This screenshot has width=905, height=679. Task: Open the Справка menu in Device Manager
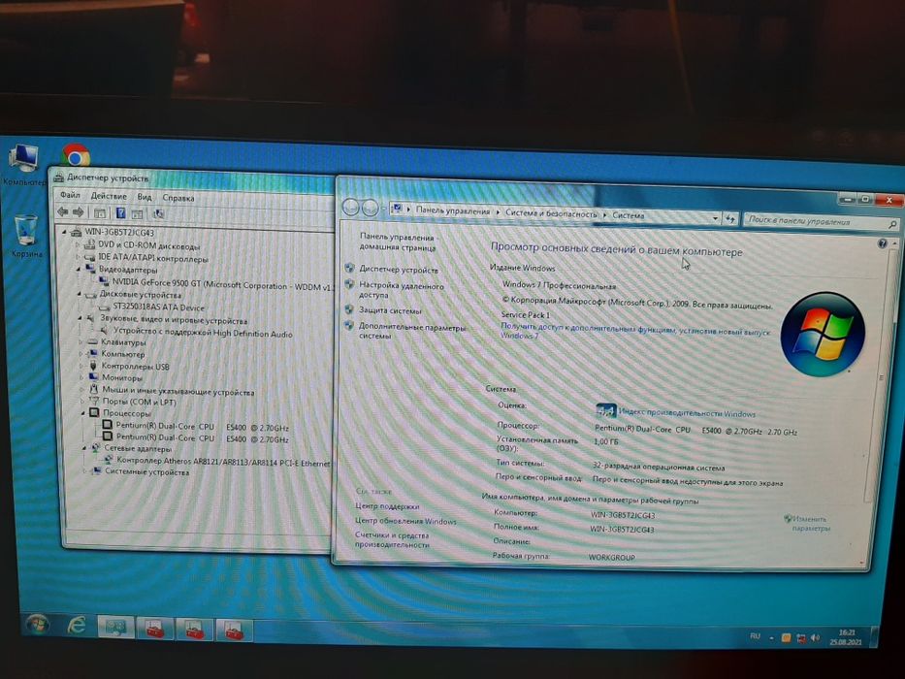178,198
